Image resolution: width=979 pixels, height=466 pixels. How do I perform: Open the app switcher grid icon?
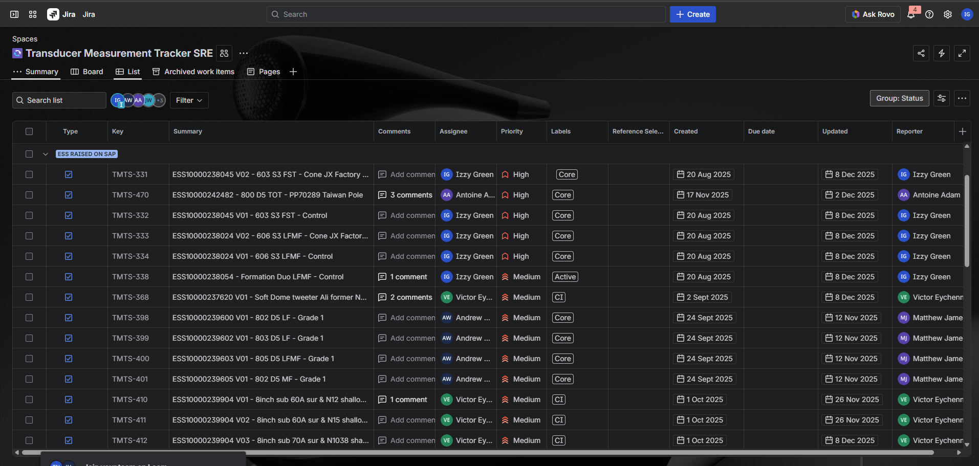pyautogui.click(x=33, y=14)
